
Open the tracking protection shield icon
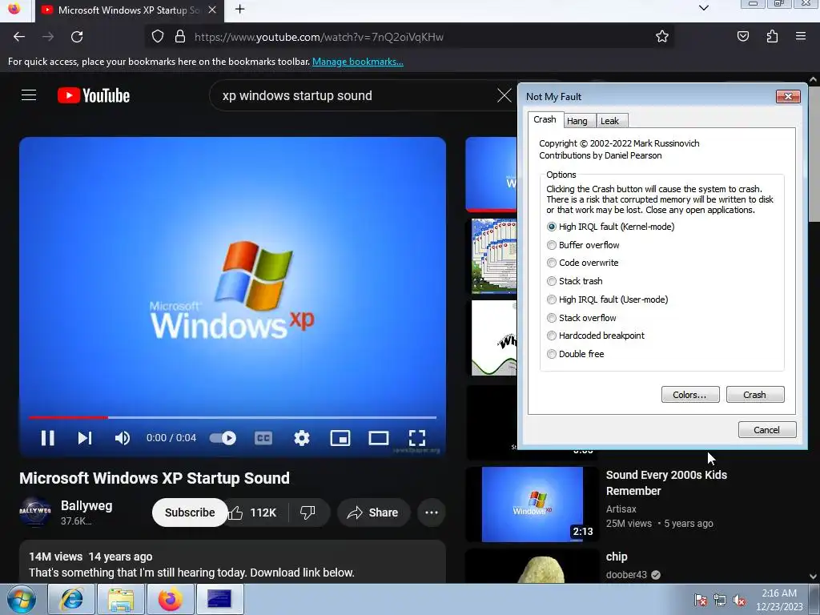(x=158, y=37)
